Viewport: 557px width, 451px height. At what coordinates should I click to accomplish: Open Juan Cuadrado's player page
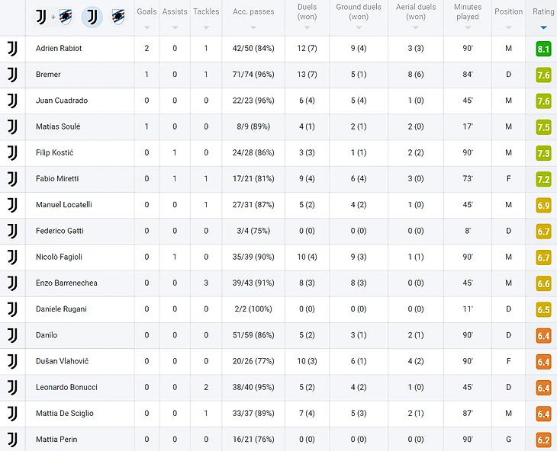pyautogui.click(x=62, y=101)
